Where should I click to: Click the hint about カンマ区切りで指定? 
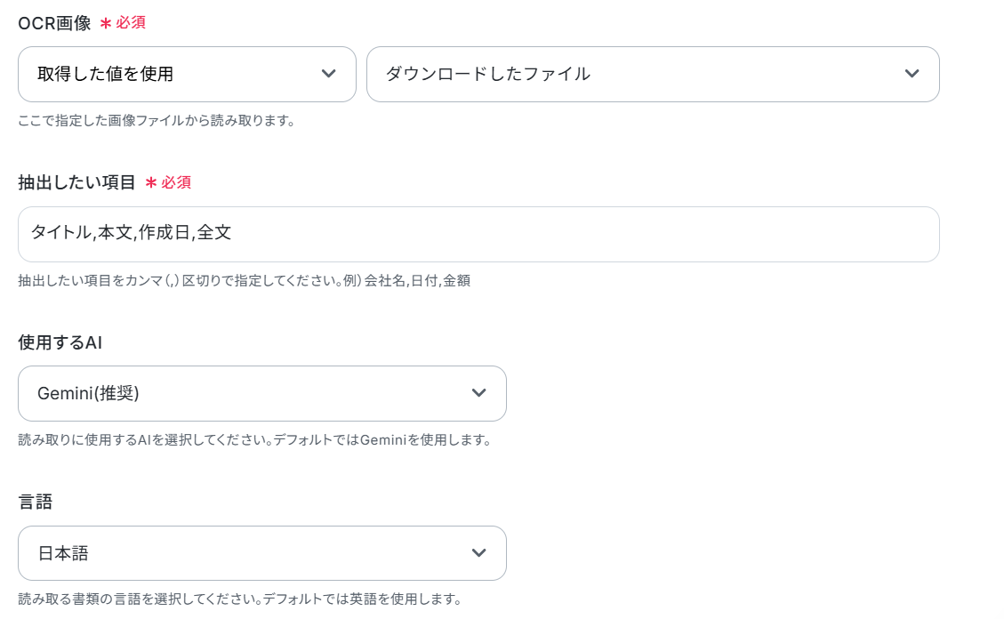[244, 281]
